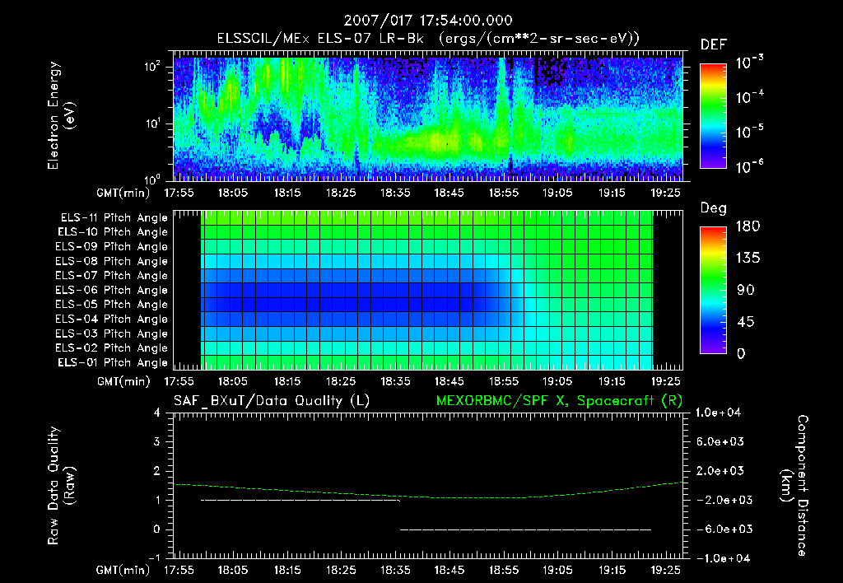The width and height of the screenshot is (843, 583).
Task: Click the timestamp title 2007/017 17:54:00.000
Action: click(x=428, y=21)
